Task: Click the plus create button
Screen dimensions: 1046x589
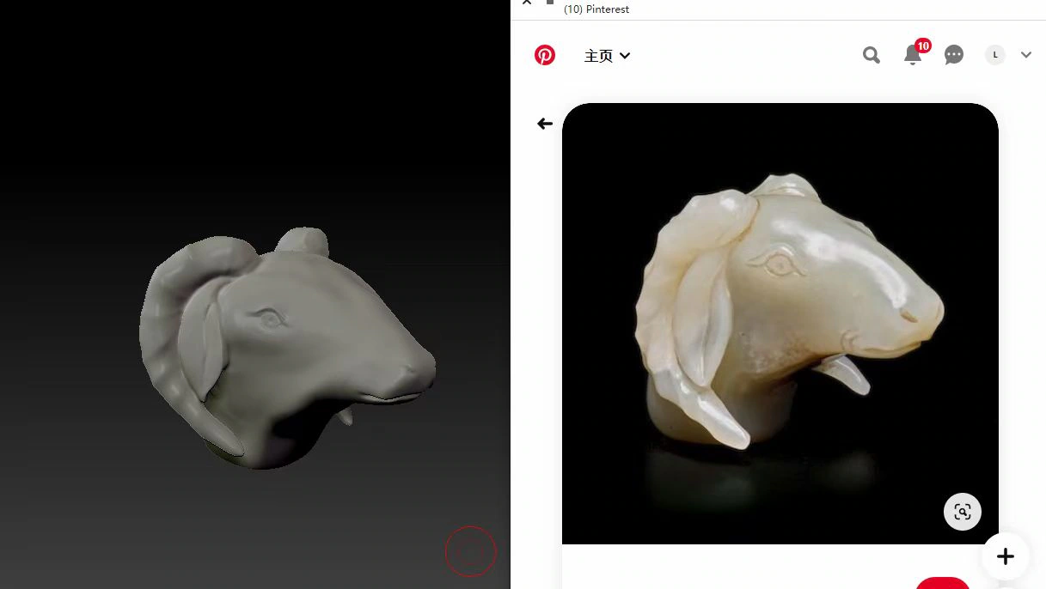Action: [1006, 556]
